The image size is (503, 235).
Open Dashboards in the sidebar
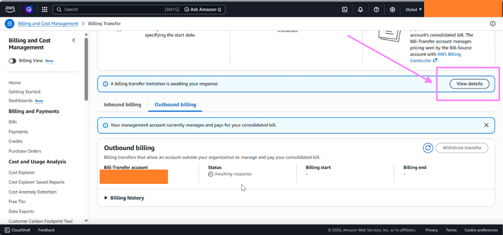click(x=20, y=100)
